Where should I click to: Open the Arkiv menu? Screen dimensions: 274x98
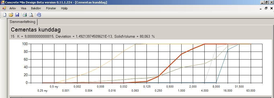point(13,8)
